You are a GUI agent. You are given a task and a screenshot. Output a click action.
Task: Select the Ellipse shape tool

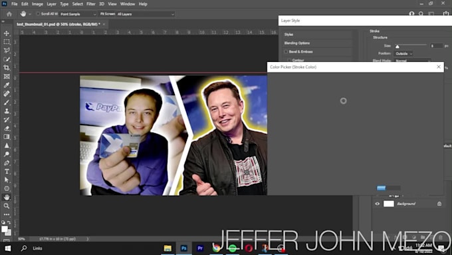(7, 188)
